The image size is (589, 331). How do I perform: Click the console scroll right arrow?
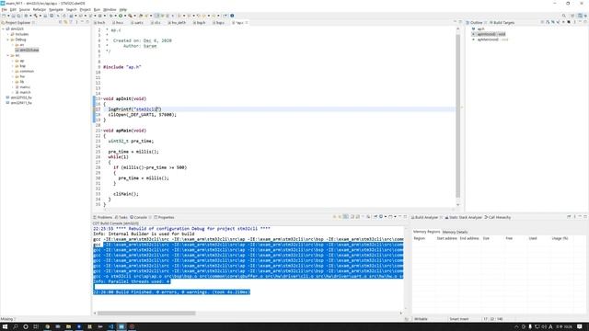click(401, 313)
